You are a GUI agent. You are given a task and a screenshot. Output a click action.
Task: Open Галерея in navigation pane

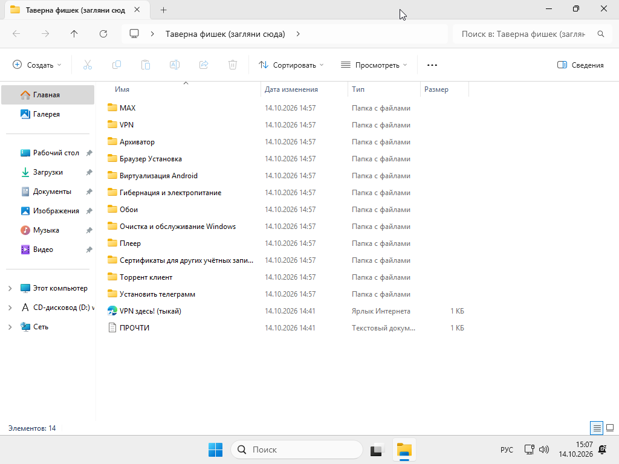[x=48, y=114]
